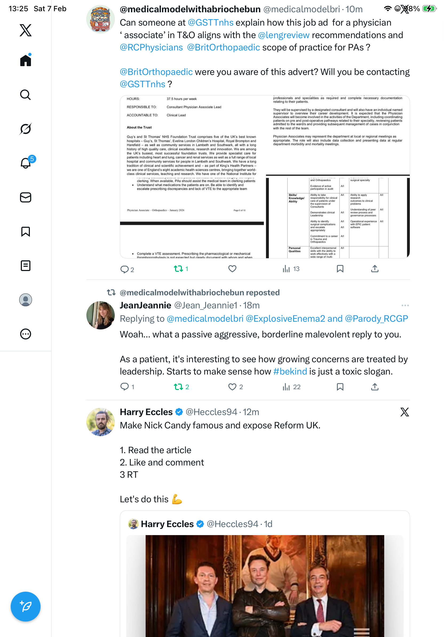Viewport: 445px width, 637px height.
Task: Open the @lengreview mention link
Action: pos(284,35)
